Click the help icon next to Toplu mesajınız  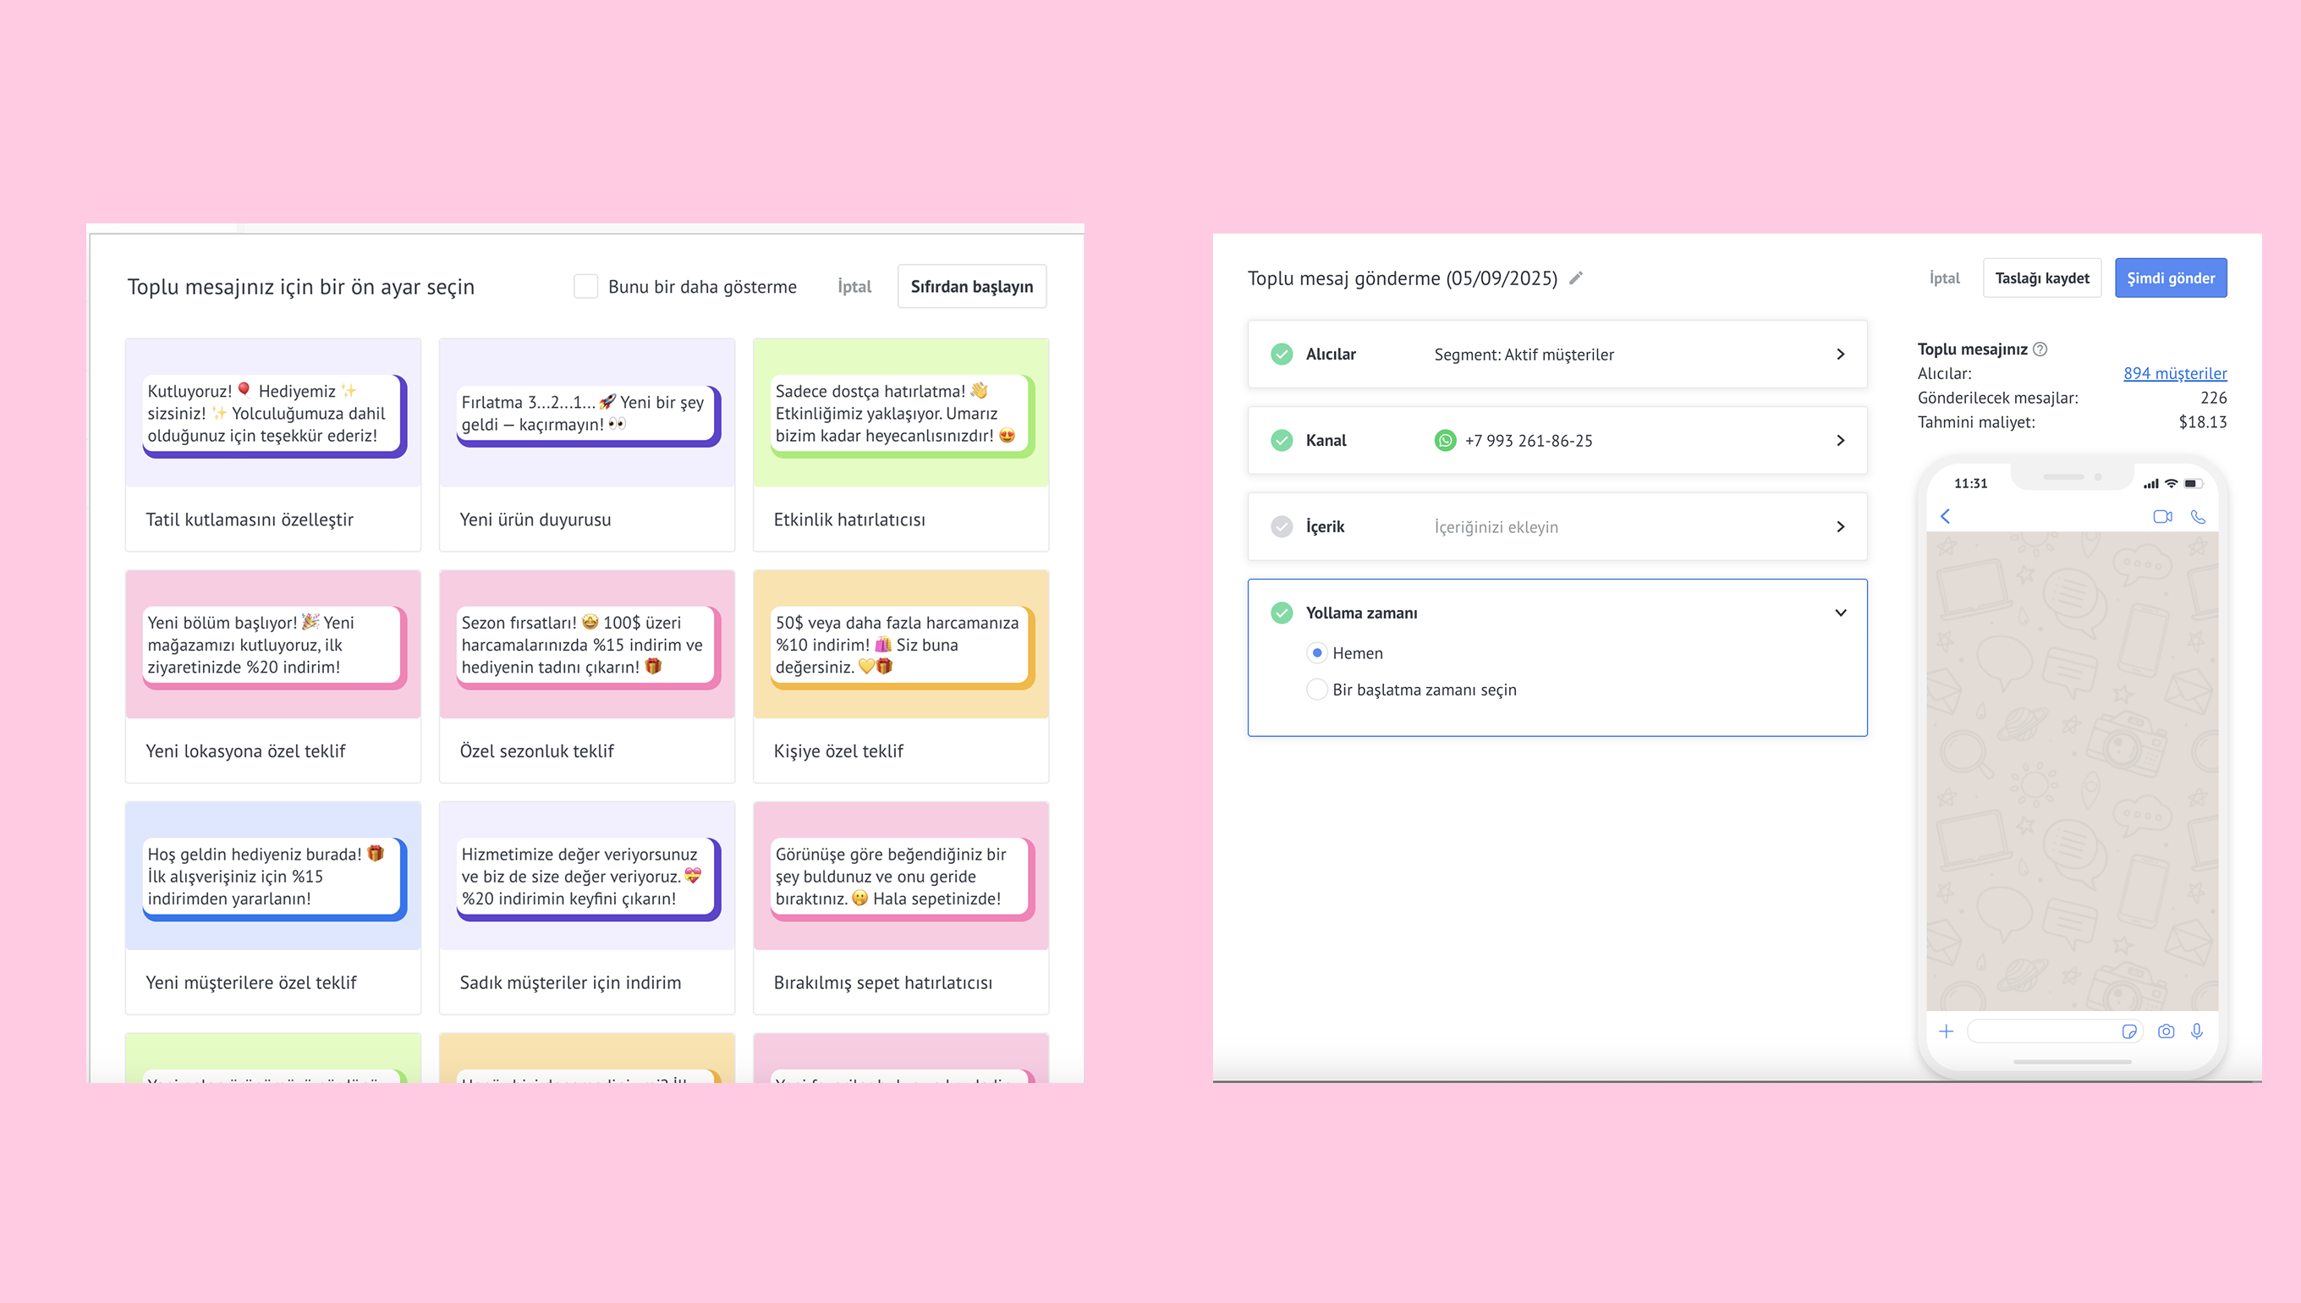(x=2040, y=349)
